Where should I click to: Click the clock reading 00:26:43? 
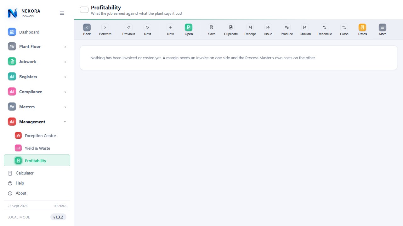[x=60, y=206]
